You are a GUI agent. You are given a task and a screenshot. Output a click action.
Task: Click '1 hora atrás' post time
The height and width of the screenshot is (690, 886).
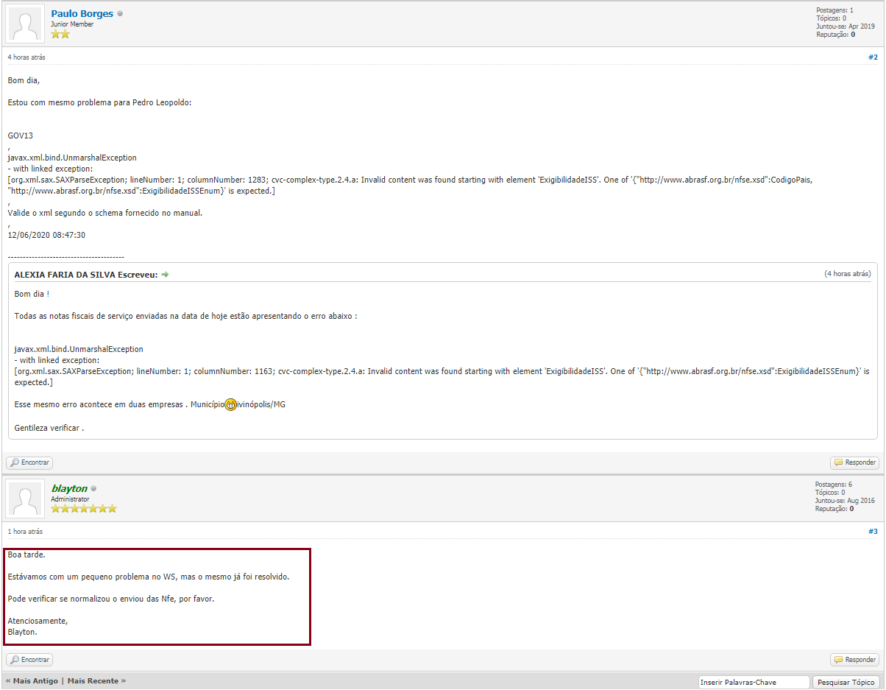25,531
